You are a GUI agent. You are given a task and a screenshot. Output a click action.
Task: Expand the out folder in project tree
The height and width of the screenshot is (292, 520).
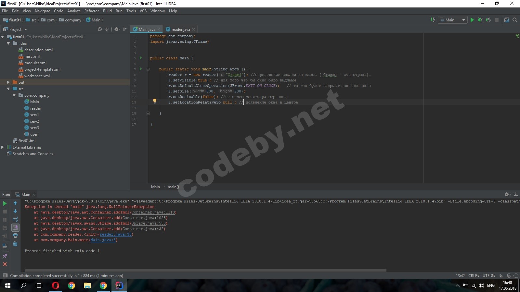8,82
